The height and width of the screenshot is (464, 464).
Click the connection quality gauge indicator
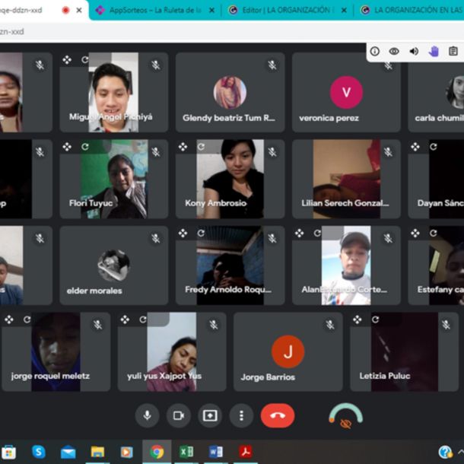345,416
